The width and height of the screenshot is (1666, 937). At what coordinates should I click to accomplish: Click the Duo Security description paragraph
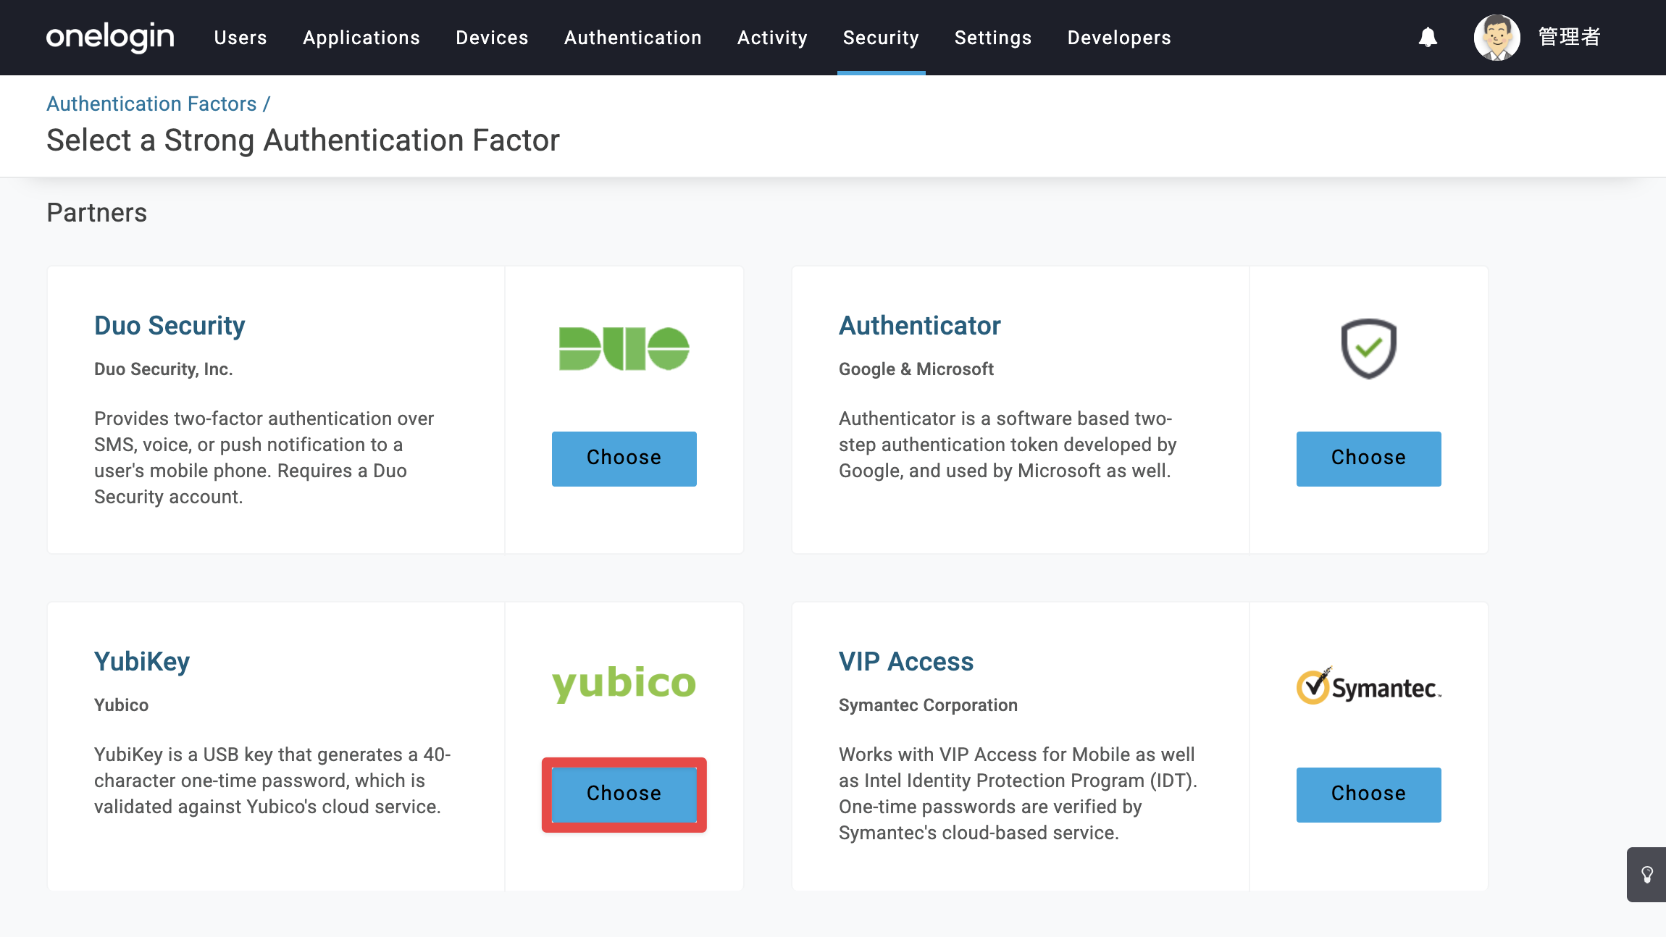pyautogui.click(x=264, y=458)
